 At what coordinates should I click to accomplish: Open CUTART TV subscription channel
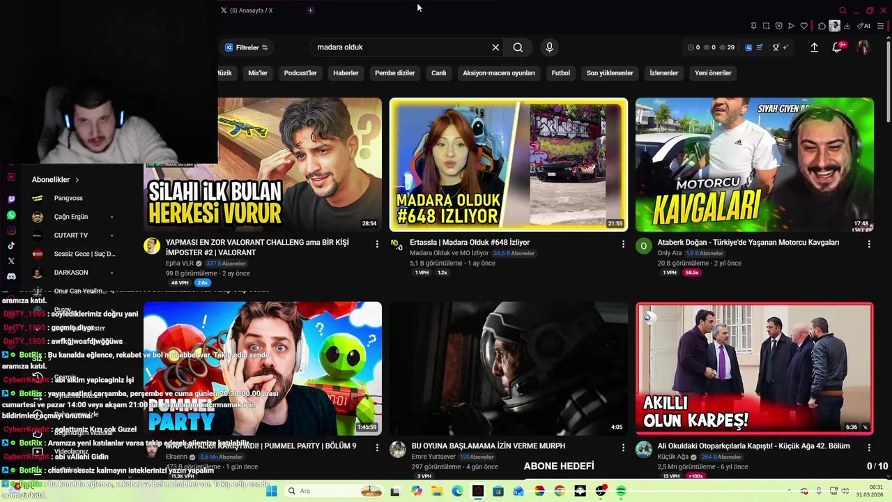click(71, 236)
